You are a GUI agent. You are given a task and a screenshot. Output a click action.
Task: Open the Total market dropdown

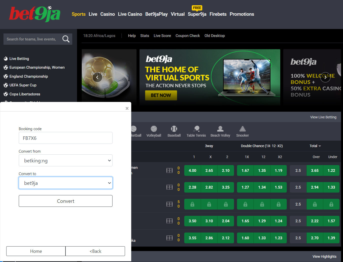coord(315,146)
